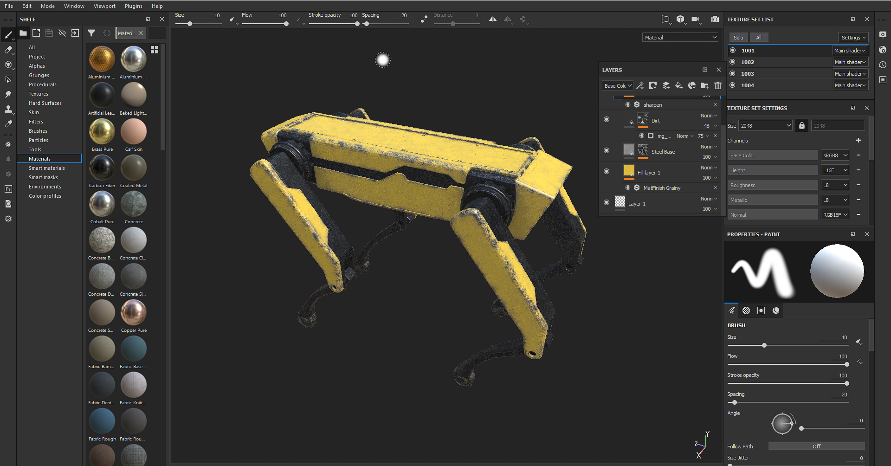Open the Plugins menu

coord(134,6)
